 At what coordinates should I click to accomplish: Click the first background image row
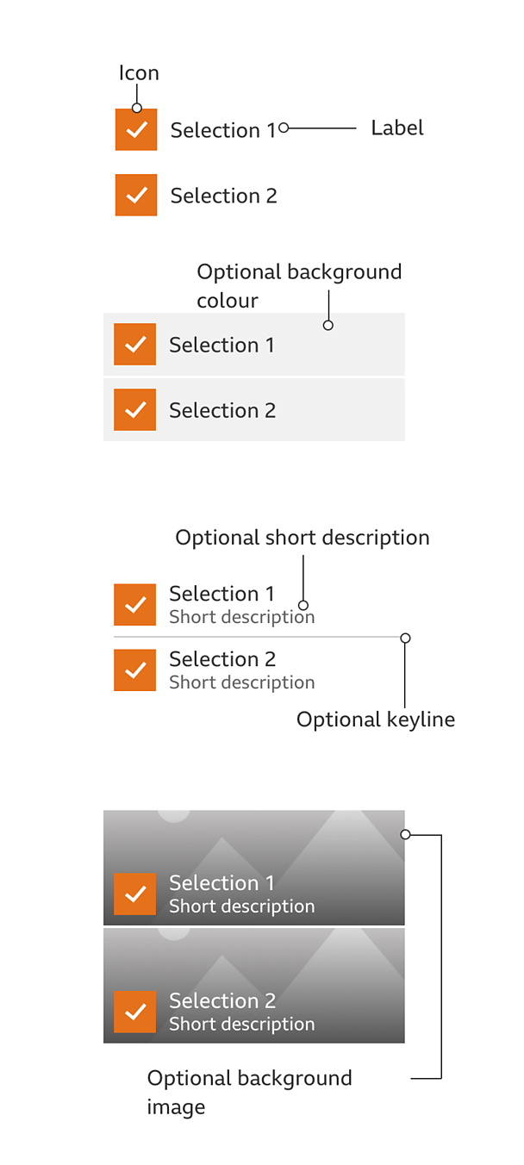click(254, 868)
